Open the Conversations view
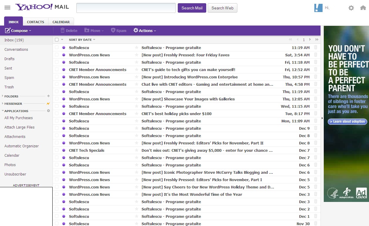Viewport: 369px width, 226px height. pyautogui.click(x=16, y=49)
